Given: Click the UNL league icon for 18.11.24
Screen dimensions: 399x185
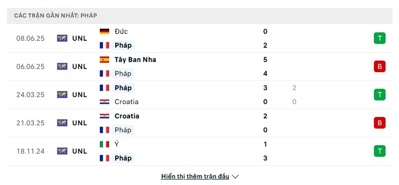Looking at the screenshot, I should tap(62, 151).
